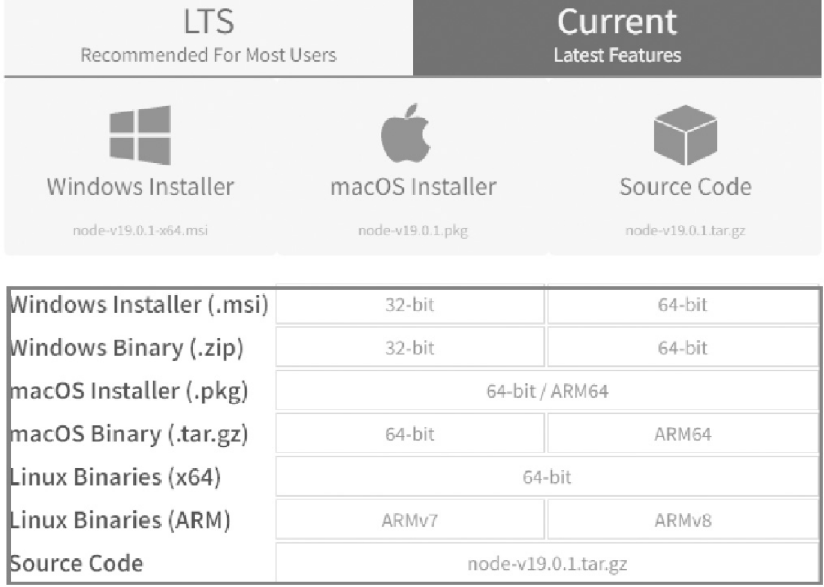The height and width of the screenshot is (587, 824).
Task: Download the 64-bit Windows Binary (.zip)
Action: pos(683,348)
